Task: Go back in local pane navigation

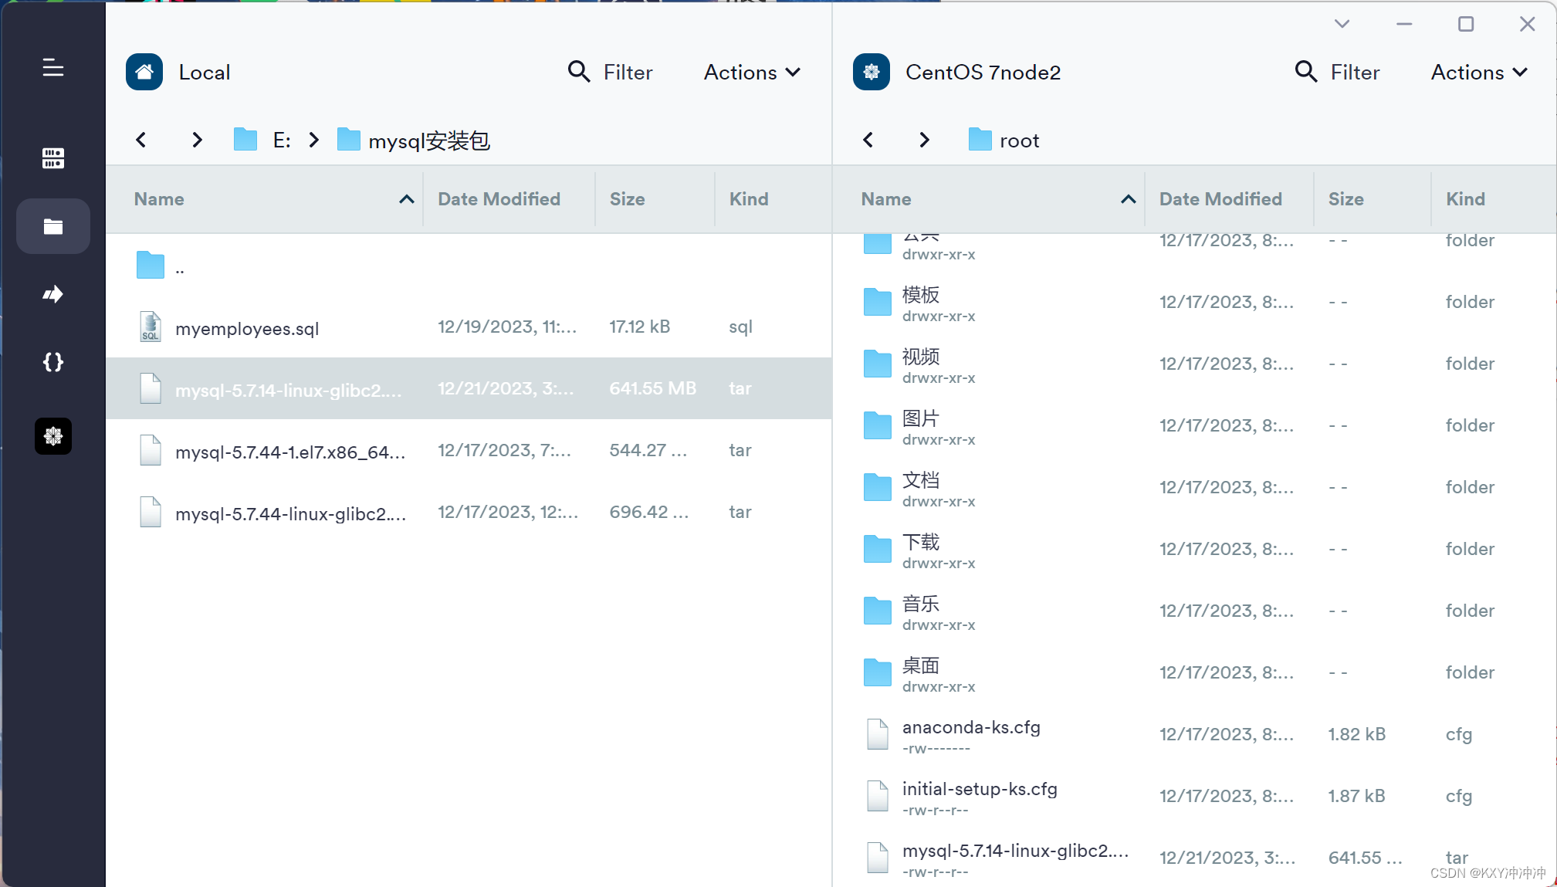Action: coord(141,140)
